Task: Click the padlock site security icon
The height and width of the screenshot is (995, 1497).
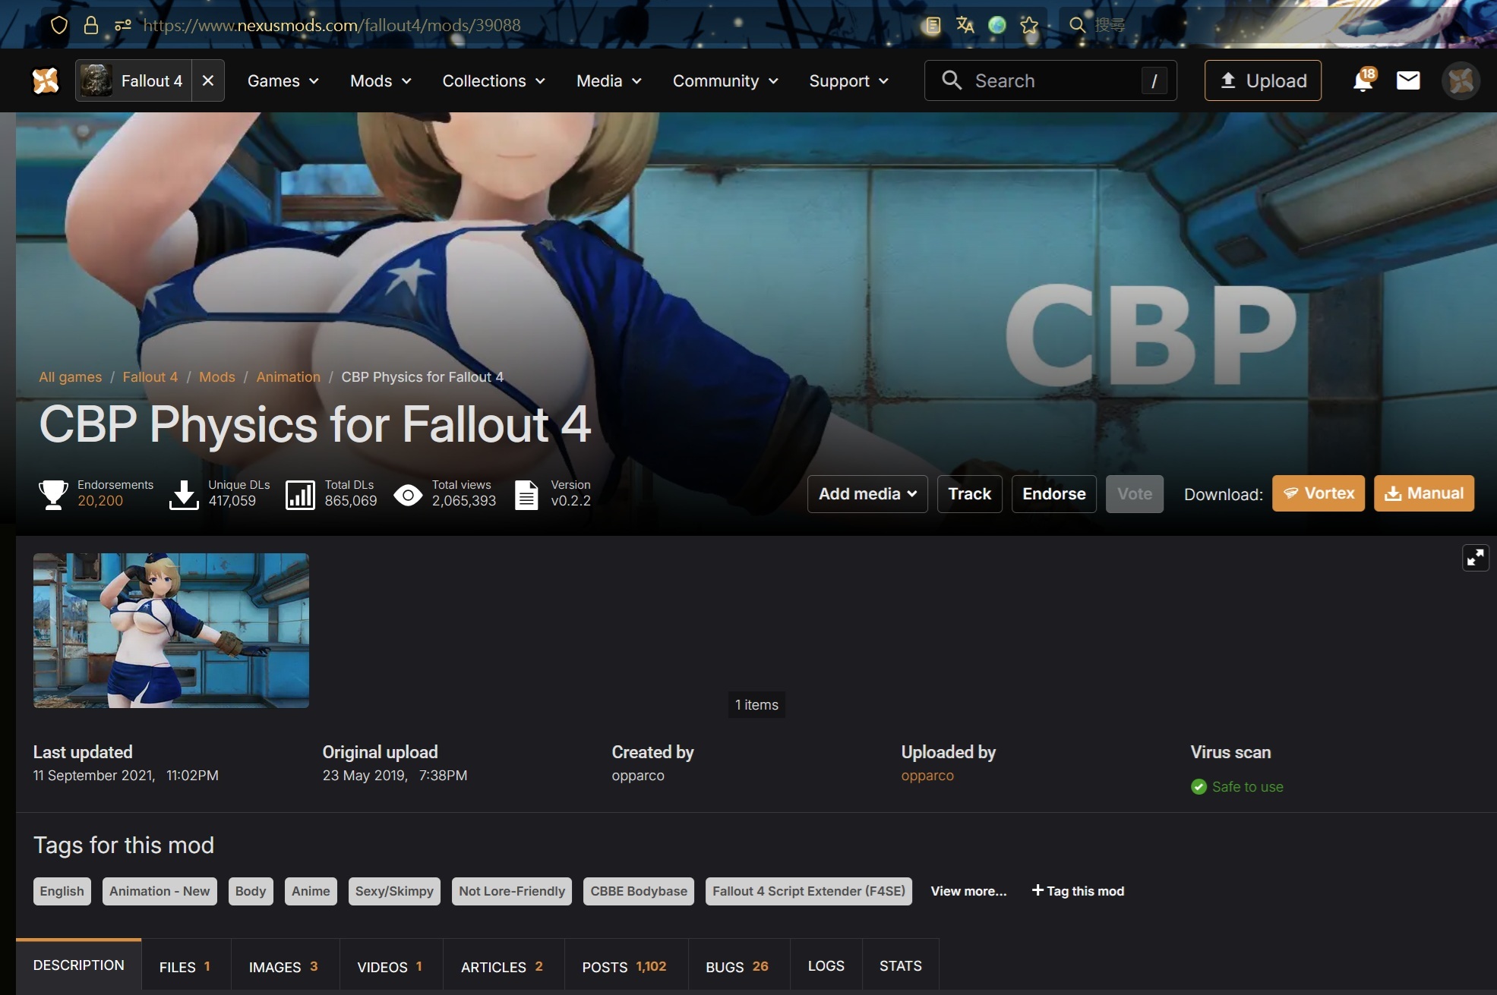Action: [x=91, y=25]
